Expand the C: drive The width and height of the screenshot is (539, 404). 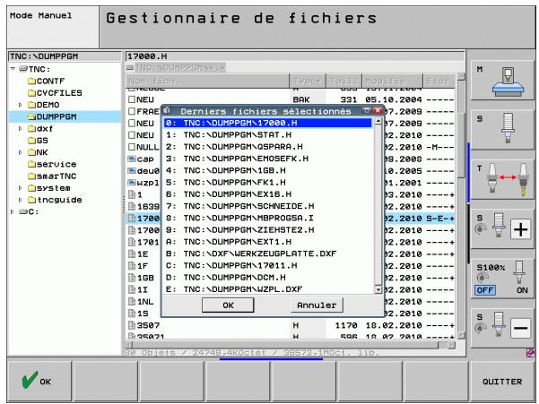point(13,211)
